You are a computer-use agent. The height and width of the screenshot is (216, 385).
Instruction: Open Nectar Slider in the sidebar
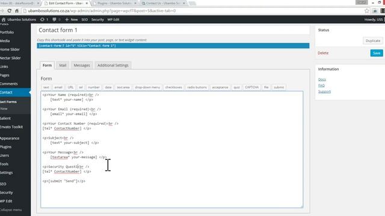10,58
